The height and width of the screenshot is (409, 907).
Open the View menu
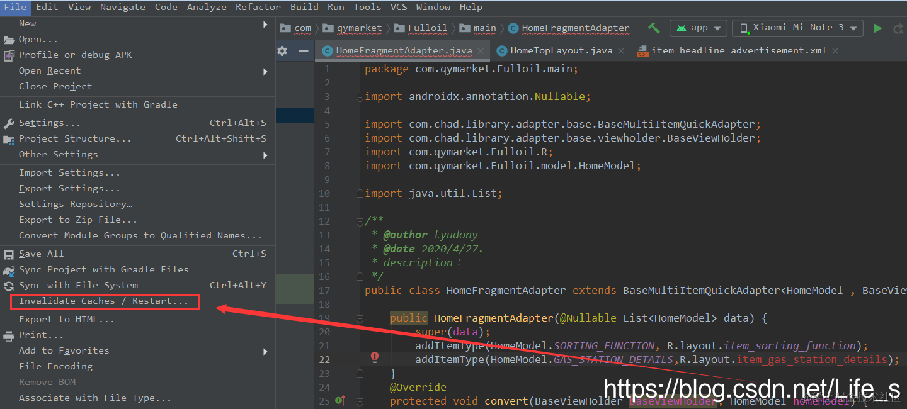[x=79, y=7]
